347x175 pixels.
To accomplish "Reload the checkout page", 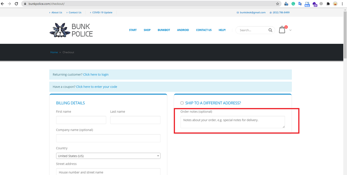I will click(x=16, y=4).
